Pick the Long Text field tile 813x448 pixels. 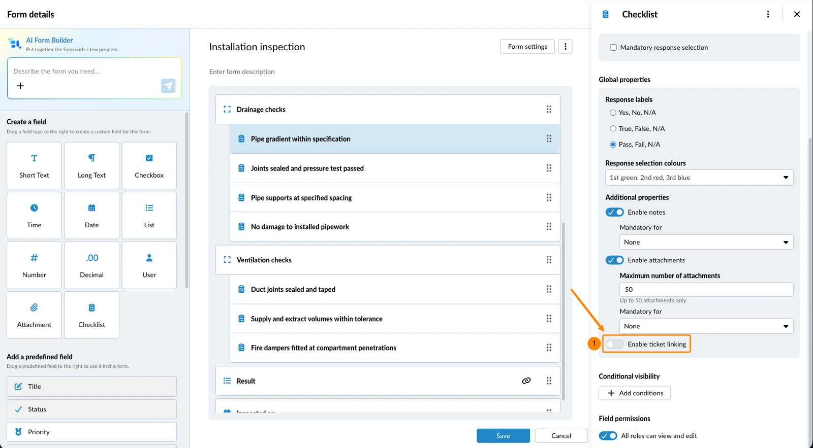(91, 166)
